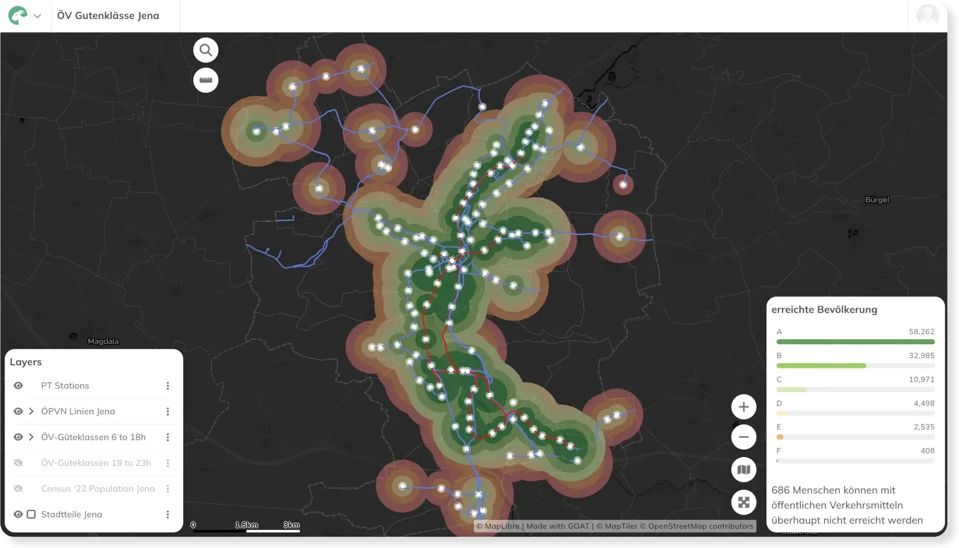Click the value 10,971 for class C

922,379
